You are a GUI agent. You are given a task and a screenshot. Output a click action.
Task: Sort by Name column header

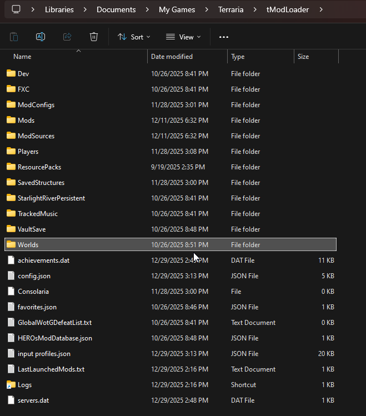22,57
